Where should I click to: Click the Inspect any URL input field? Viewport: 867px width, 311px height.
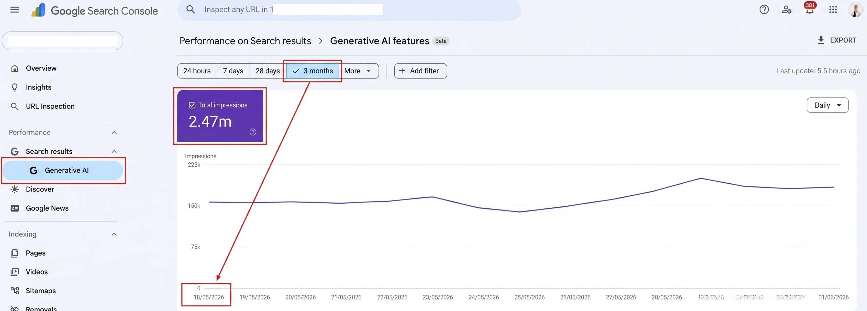(x=349, y=10)
